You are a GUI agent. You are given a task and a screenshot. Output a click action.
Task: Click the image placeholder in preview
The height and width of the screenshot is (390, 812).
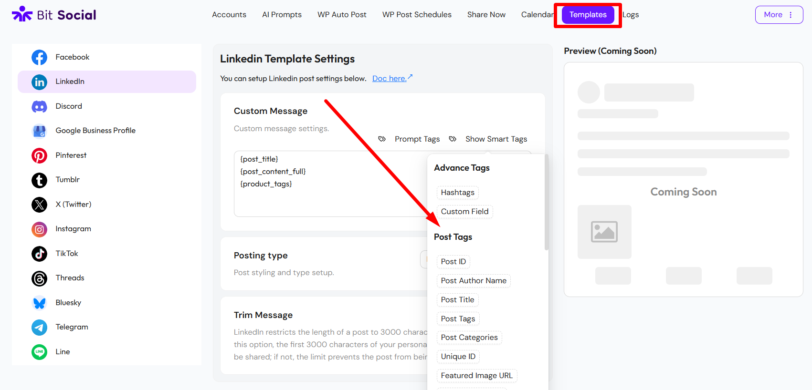point(604,232)
